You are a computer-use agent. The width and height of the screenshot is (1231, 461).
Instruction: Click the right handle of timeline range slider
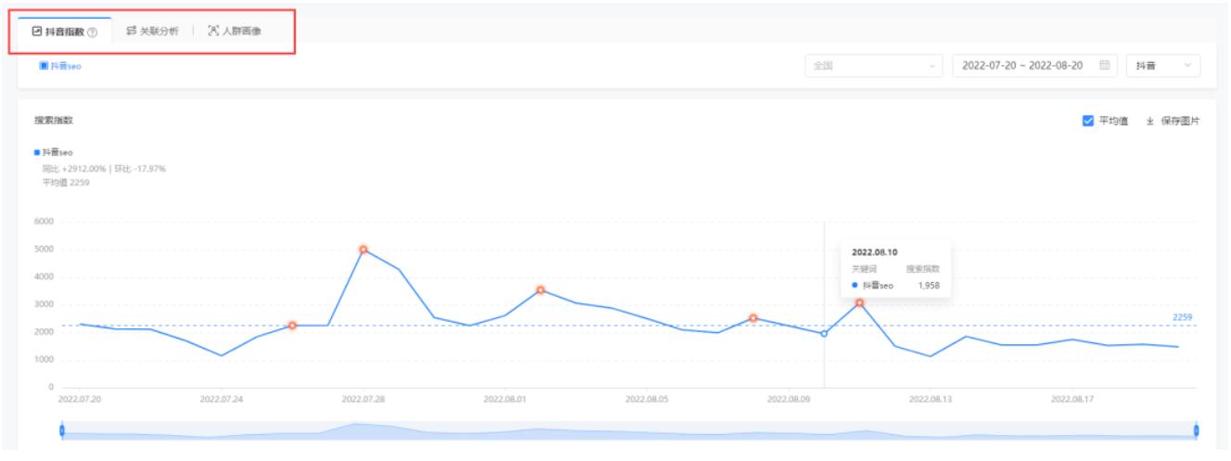coord(1196,430)
